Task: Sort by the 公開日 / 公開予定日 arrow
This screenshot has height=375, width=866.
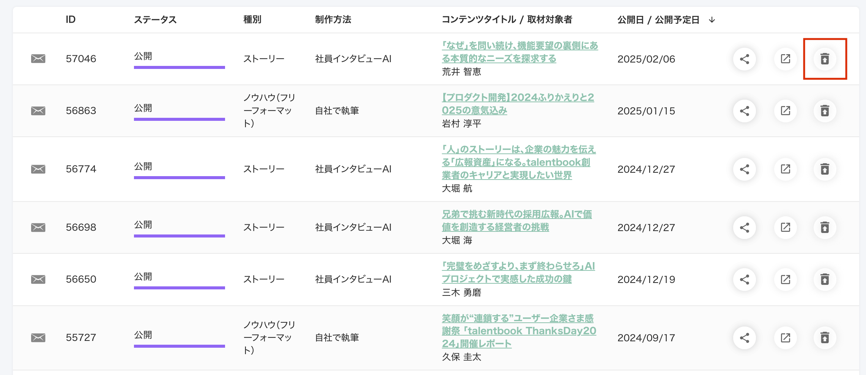Action: coord(712,20)
